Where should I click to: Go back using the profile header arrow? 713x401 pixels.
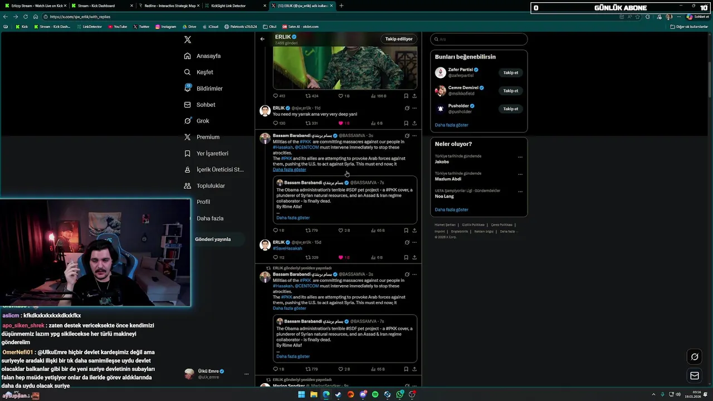262,39
